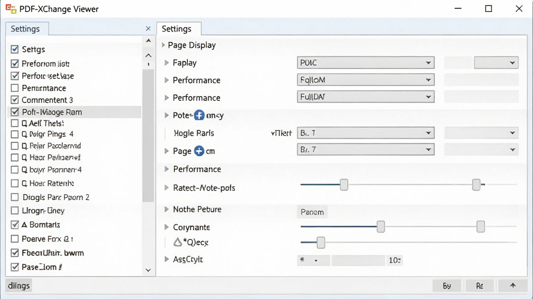Screen dimensions: 533x299
Task: Check the Q Aelf Thels checkbox
Action: [15, 123]
